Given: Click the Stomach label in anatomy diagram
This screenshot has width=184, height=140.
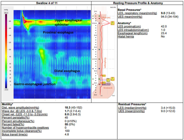Looking at the screenshot, I should pos(108,88).
